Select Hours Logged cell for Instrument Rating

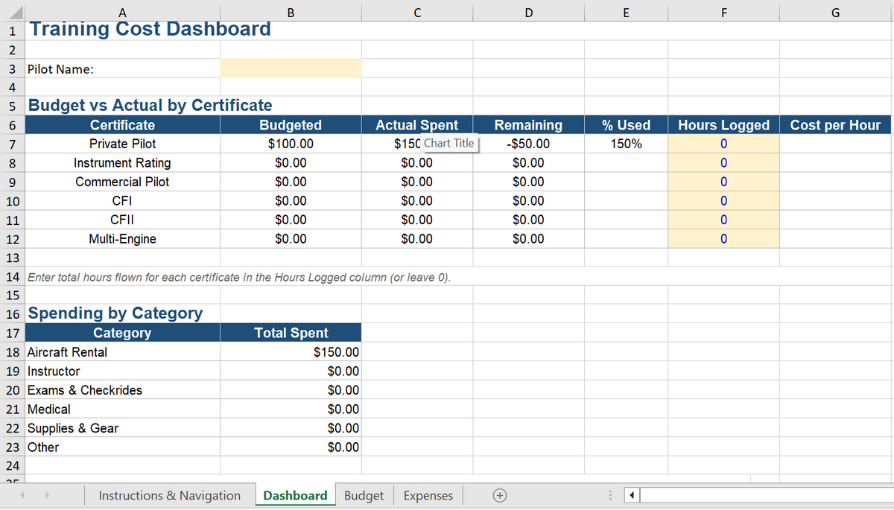(723, 163)
